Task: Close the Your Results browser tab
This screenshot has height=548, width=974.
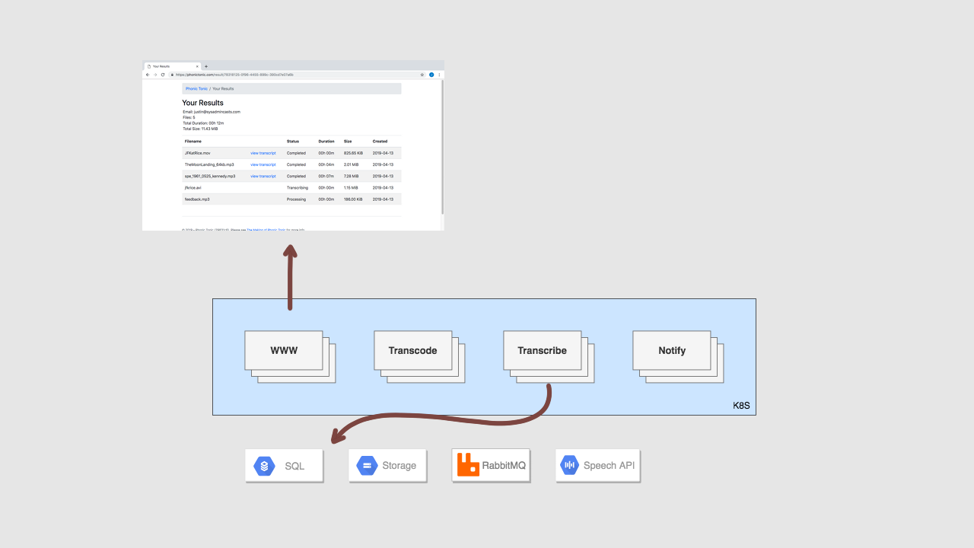Action: pyautogui.click(x=197, y=66)
